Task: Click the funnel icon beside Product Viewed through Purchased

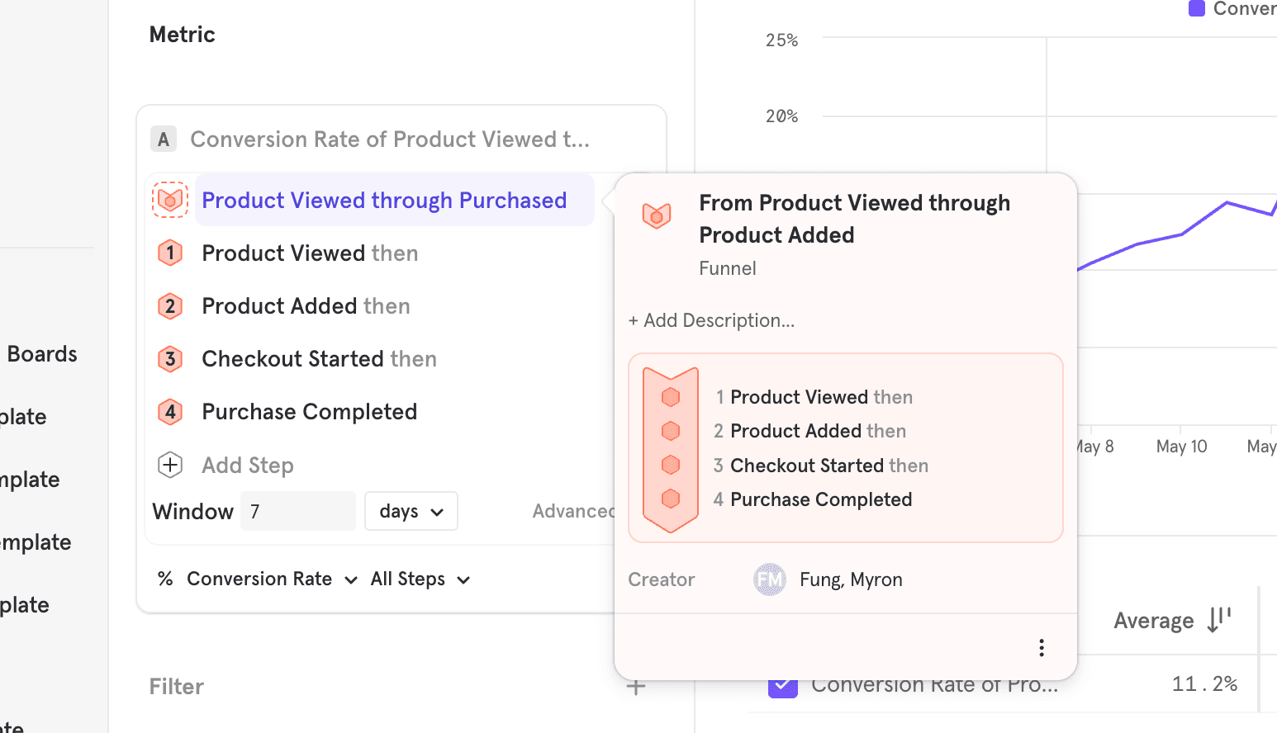Action: point(170,200)
